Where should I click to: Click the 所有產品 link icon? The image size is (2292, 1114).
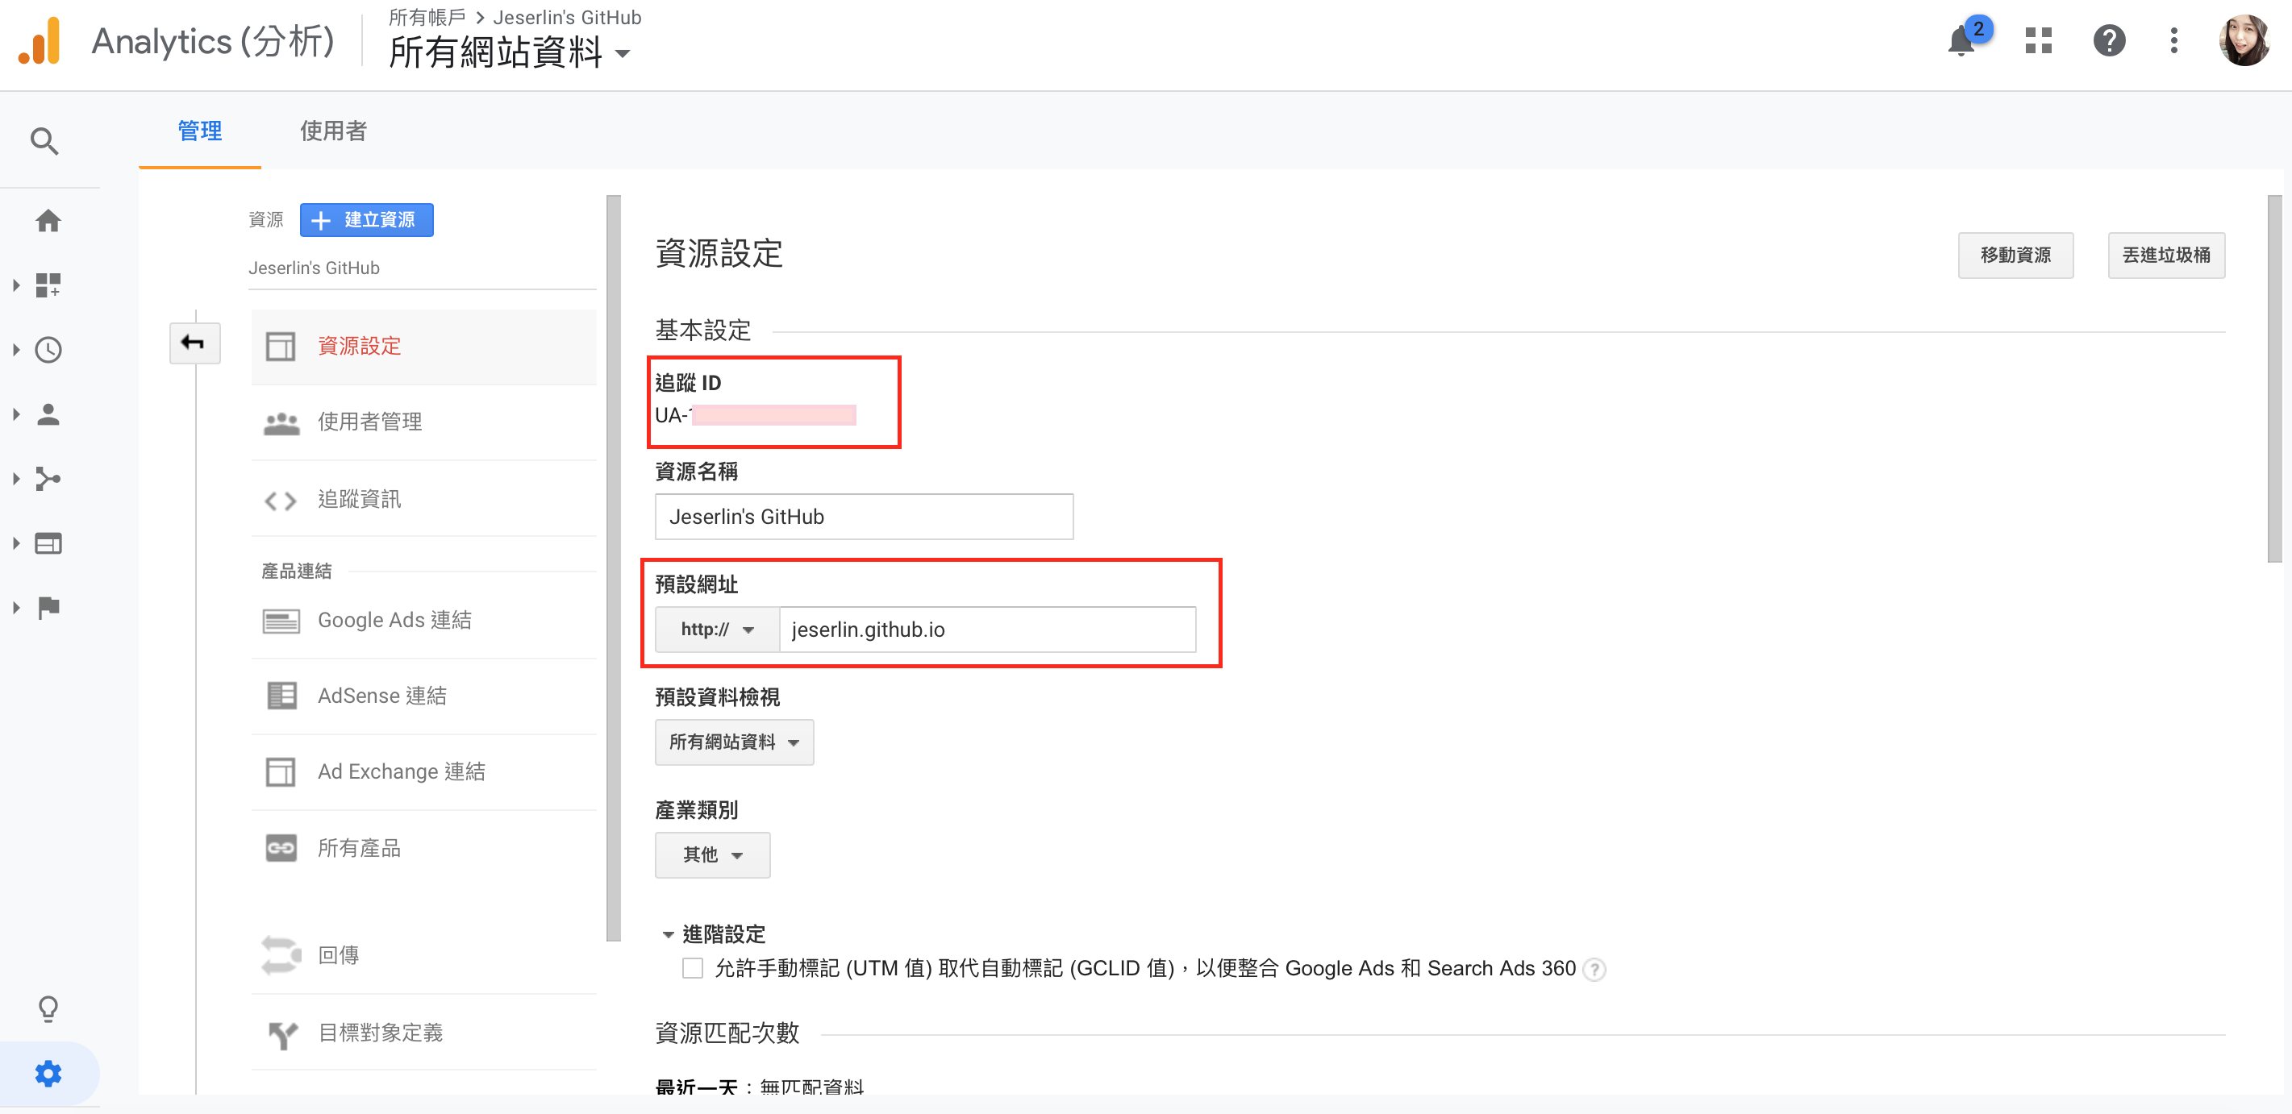(x=281, y=848)
